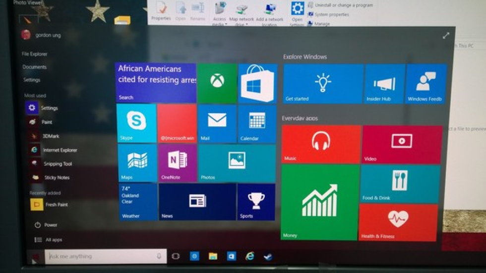Click Open Settings in Explorer ribbon
Image resolution: width=486 pixels, height=273 pixels.
(297, 13)
